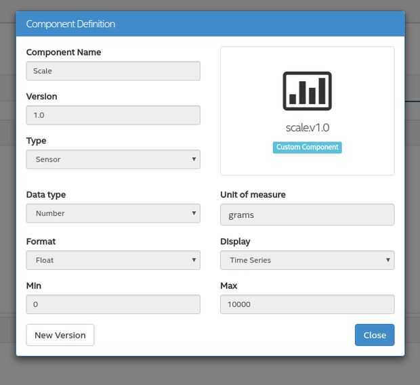
Task: Expand the Data type dropdown showing Number
Action: pos(113,213)
